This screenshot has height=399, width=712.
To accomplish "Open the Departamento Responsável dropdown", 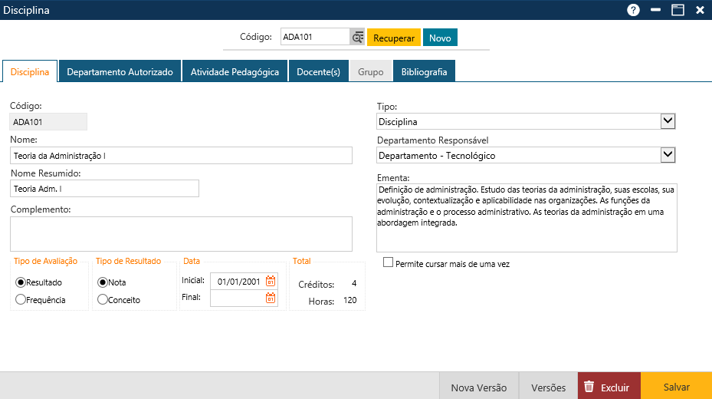I will tap(668, 155).
